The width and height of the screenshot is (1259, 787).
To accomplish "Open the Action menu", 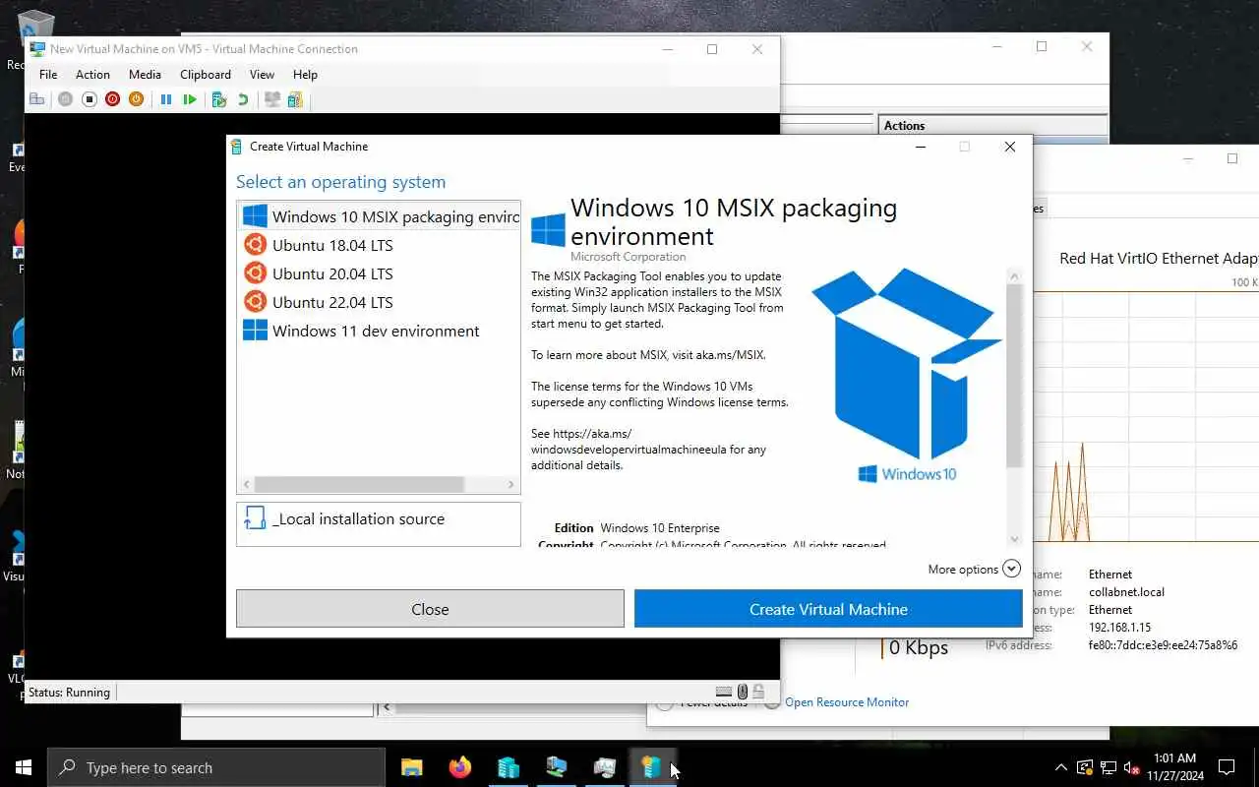I will [92, 74].
